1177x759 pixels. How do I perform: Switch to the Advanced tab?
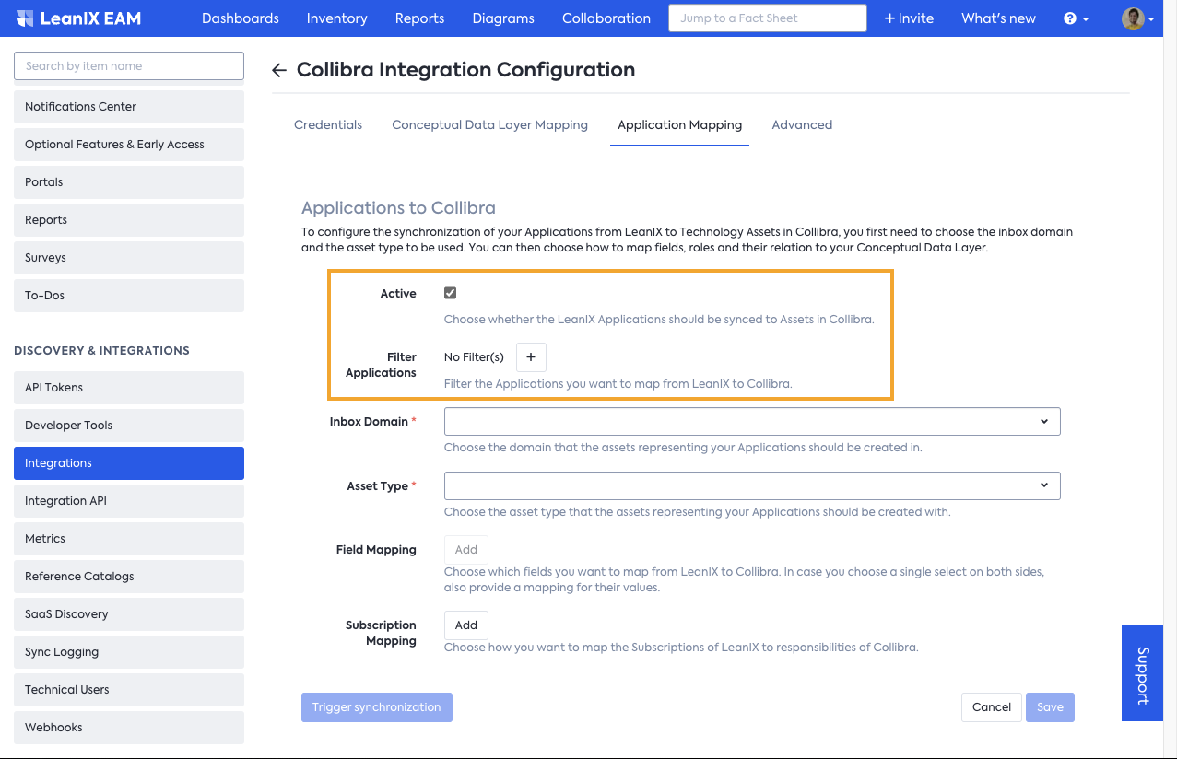tap(802, 125)
